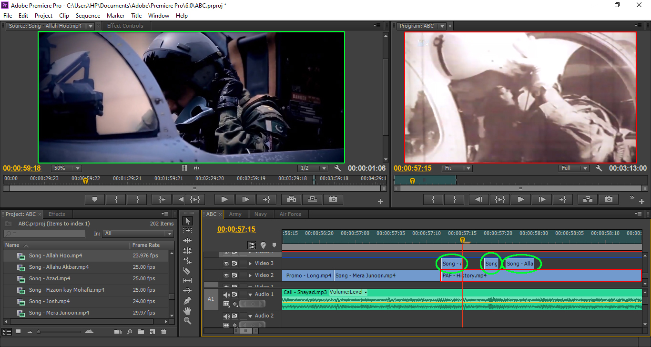Screen dimensions: 651x347
Task: Select the Selection tool arrow
Action: coord(187,221)
